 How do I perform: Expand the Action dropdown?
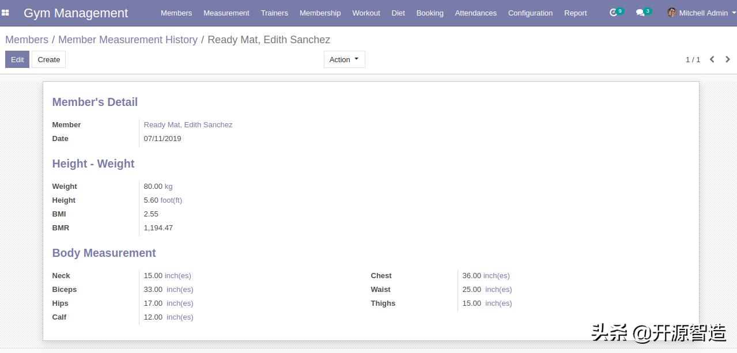344,59
